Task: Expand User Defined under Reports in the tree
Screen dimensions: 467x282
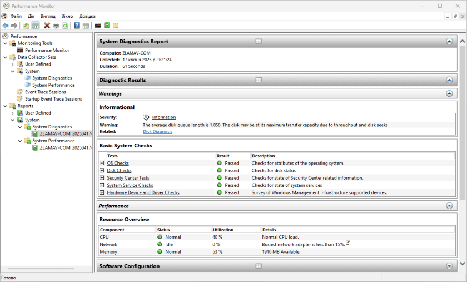Action: [13, 113]
